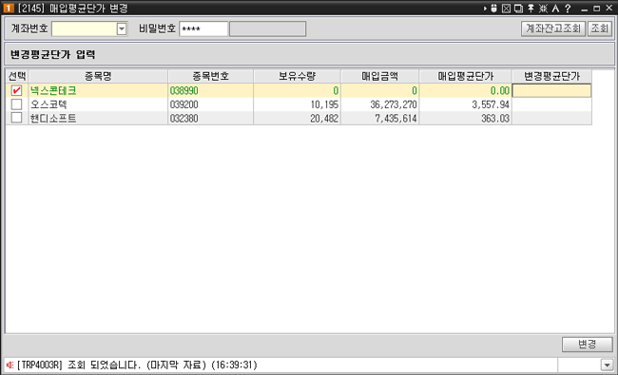Click the starburst icon in the title bar
618x375 pixels.
[x=543, y=9]
